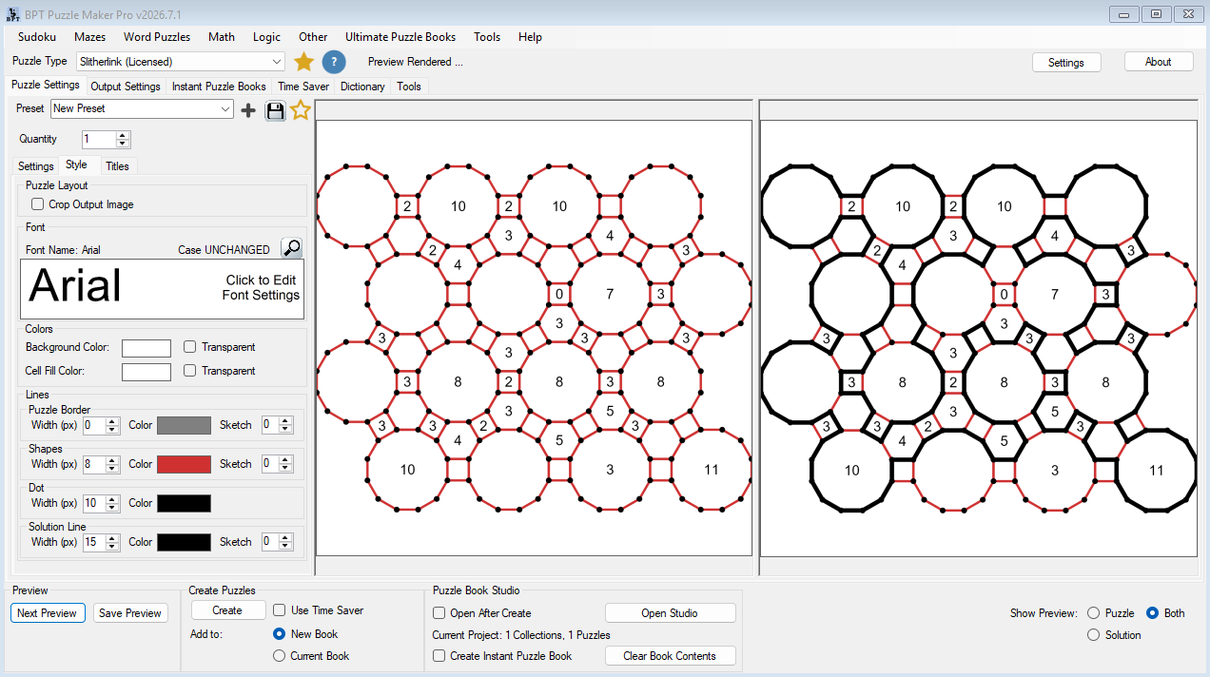Pick Cell Fill Color swatch
The width and height of the screenshot is (1210, 677).
click(146, 372)
